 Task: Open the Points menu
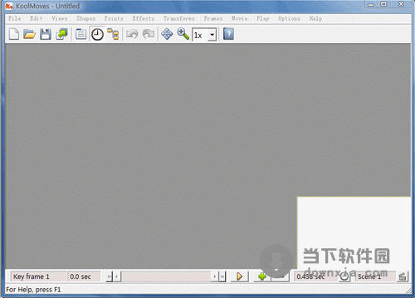point(114,18)
